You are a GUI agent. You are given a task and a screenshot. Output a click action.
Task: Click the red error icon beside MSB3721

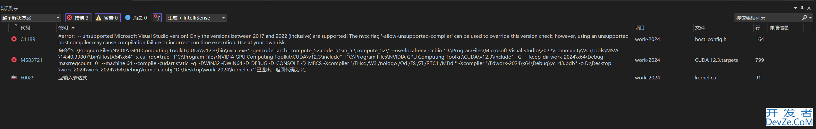(14, 60)
